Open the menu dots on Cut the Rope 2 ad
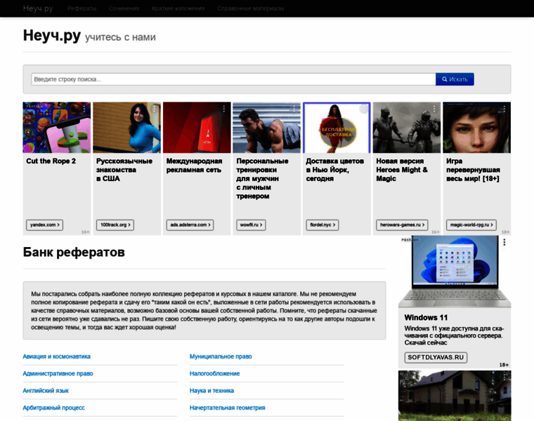This screenshot has width=534, height=421. pyautogui.click(x=84, y=109)
